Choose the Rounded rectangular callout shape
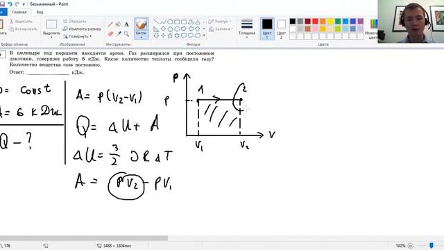 (184, 35)
